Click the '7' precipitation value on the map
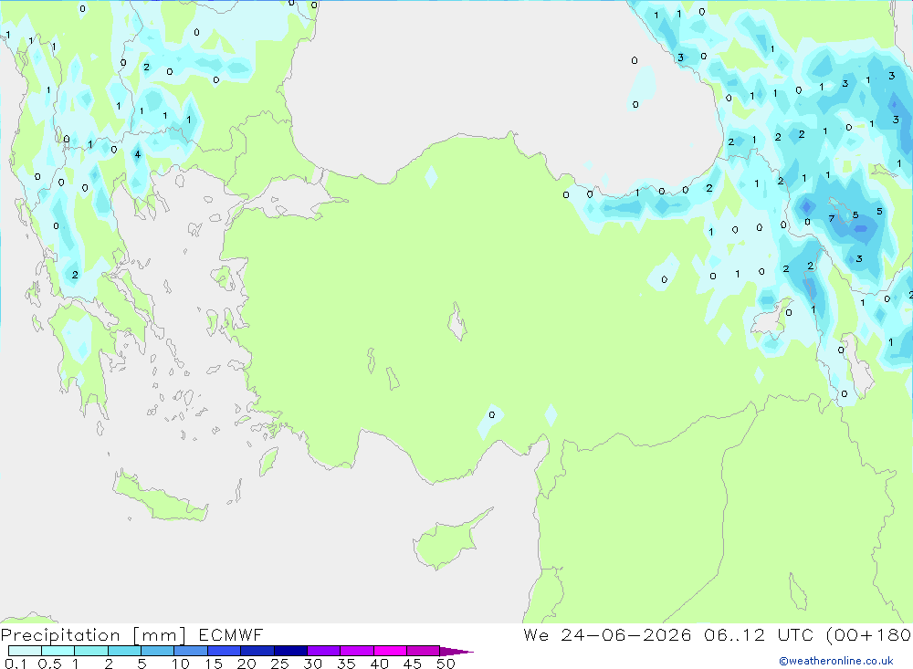The height and width of the screenshot is (669, 913). coord(832,218)
